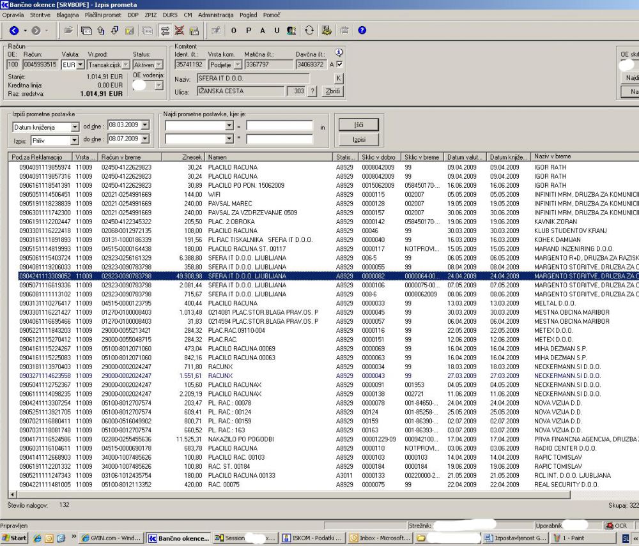Click the 'U' toolbar button
Screen dimensions: 639x546
click(x=277, y=30)
